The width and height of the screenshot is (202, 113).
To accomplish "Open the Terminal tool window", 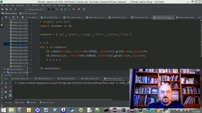I will pos(32,103).
